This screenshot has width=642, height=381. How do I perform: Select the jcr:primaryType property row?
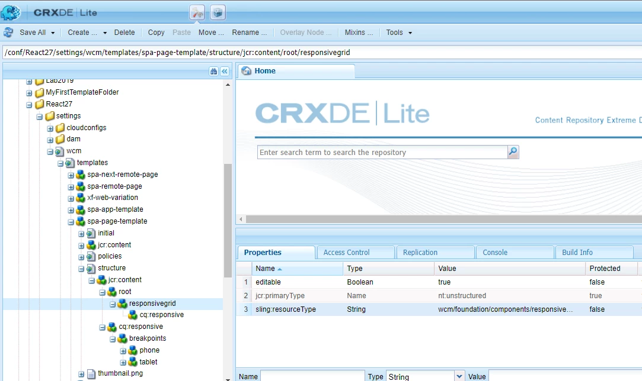(439, 296)
